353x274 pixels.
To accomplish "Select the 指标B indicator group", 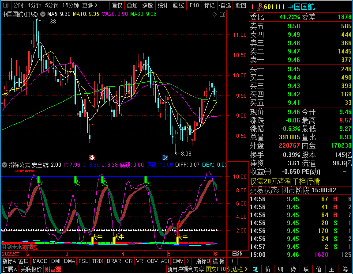I will point(203,261).
